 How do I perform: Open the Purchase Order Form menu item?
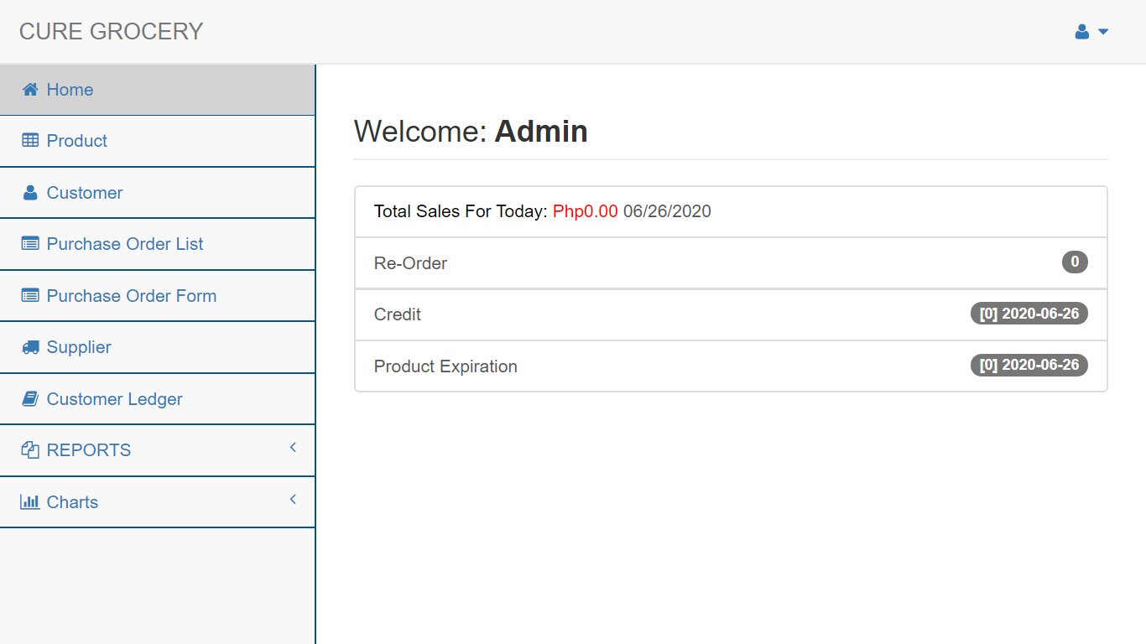pos(132,295)
